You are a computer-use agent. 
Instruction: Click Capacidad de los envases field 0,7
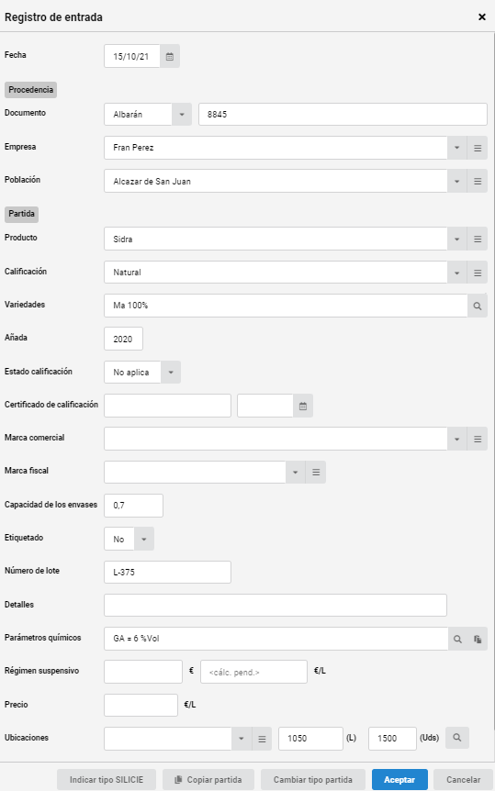(x=134, y=506)
